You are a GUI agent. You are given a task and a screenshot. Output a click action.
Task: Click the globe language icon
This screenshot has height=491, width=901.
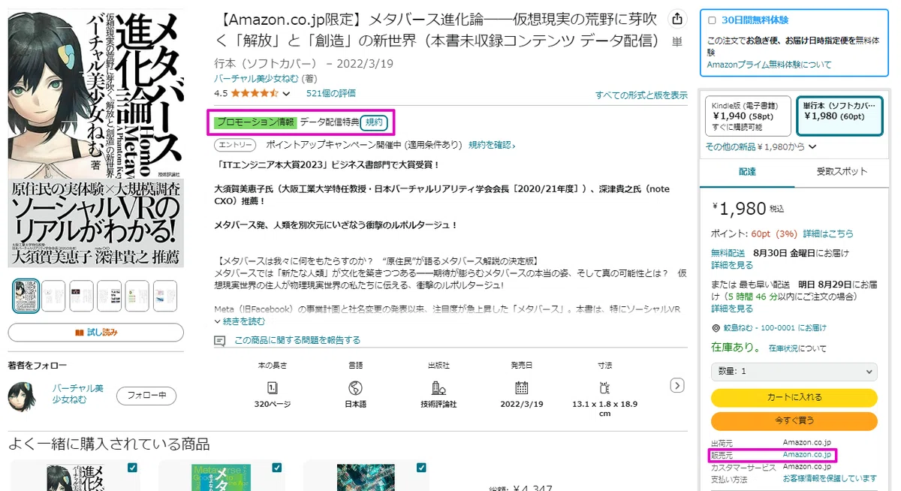tap(355, 387)
